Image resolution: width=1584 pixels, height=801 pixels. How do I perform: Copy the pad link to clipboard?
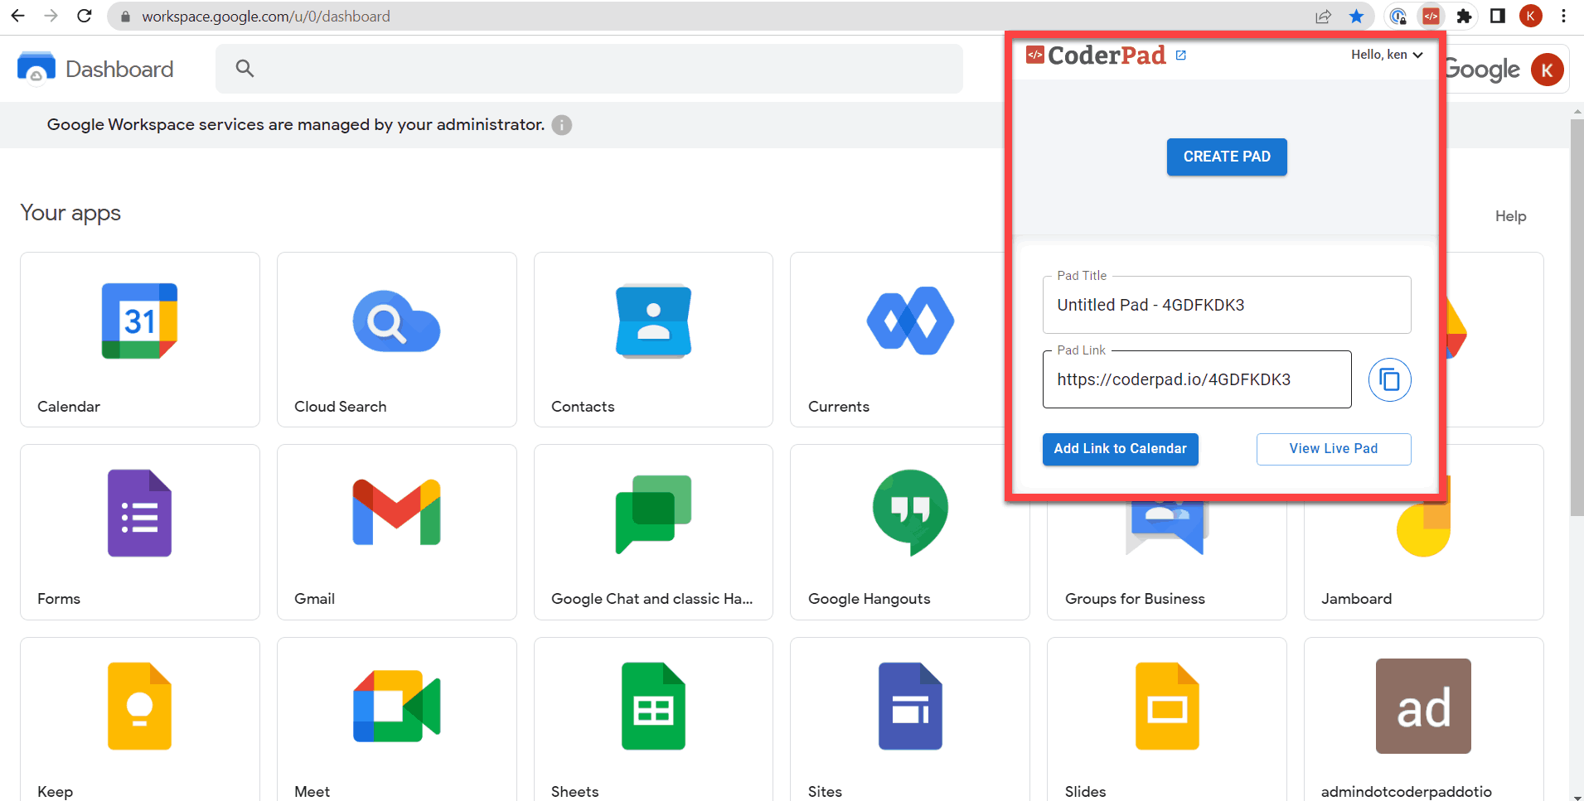(x=1389, y=379)
